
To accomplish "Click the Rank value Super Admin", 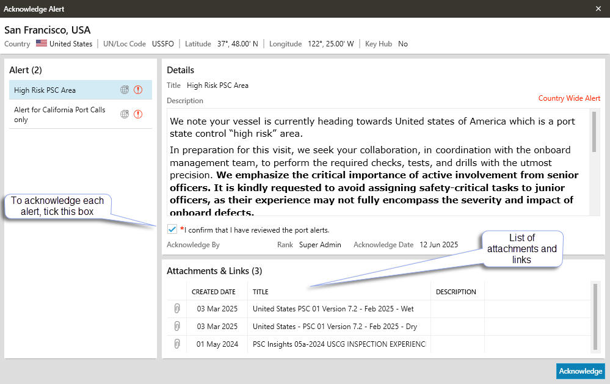I will 320,245.
